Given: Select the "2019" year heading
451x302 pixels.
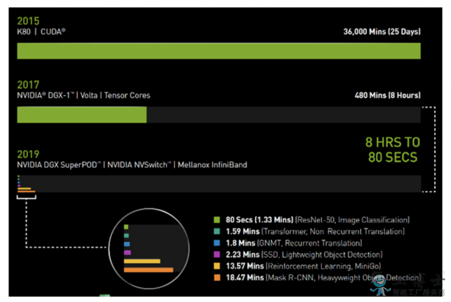Looking at the screenshot, I should click(28, 154).
